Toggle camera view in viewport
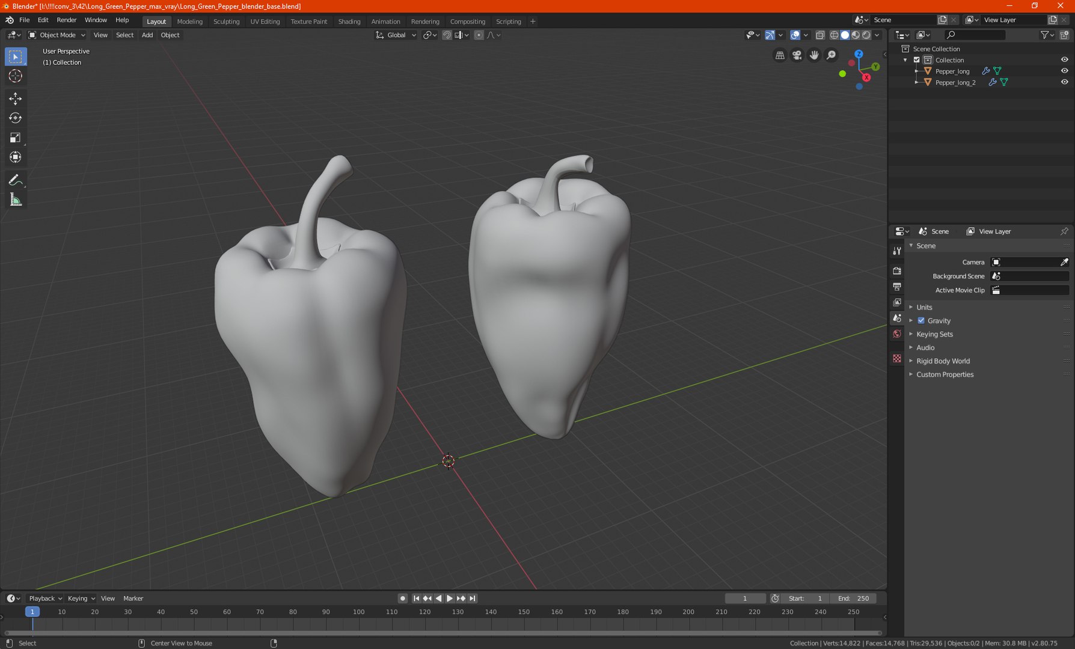The height and width of the screenshot is (649, 1075). (x=797, y=55)
